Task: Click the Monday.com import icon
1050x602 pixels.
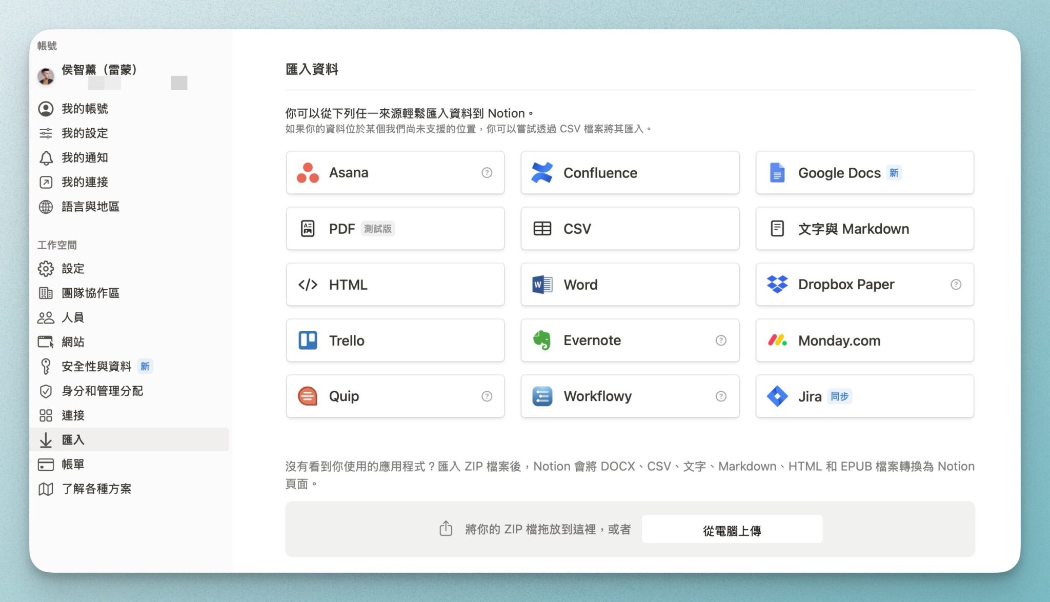Action: [x=778, y=340]
